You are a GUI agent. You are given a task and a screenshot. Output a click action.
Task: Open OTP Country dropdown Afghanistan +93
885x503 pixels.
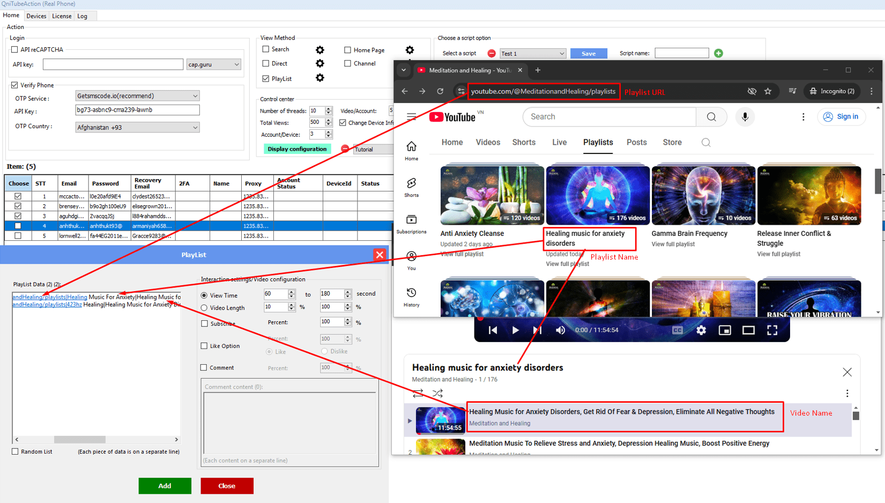[137, 128]
